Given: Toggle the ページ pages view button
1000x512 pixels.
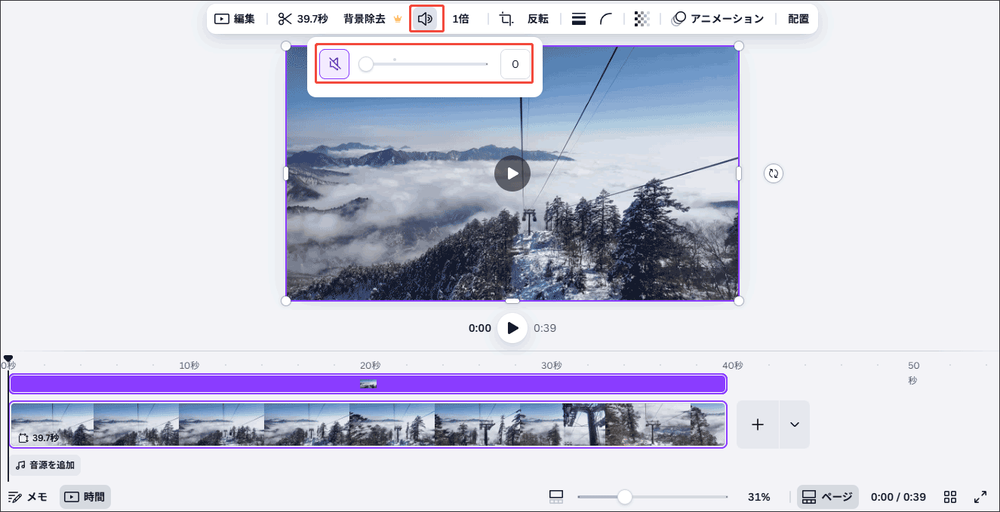Looking at the screenshot, I should pyautogui.click(x=828, y=497).
